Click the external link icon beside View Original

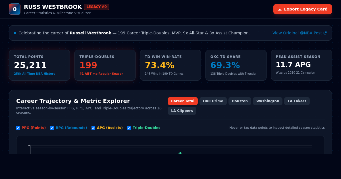click(x=325, y=33)
